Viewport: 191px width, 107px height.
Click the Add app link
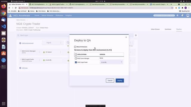coord(25,68)
